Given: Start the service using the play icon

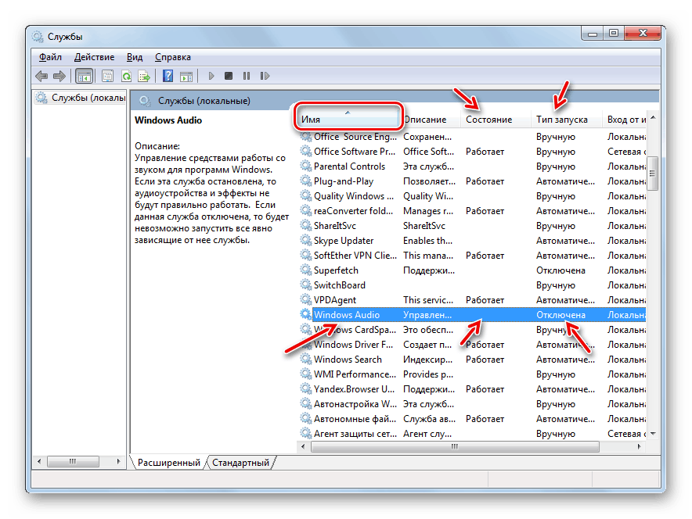Looking at the screenshot, I should point(211,75).
